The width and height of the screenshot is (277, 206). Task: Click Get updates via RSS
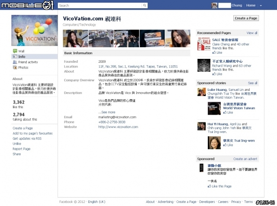coord(27,138)
